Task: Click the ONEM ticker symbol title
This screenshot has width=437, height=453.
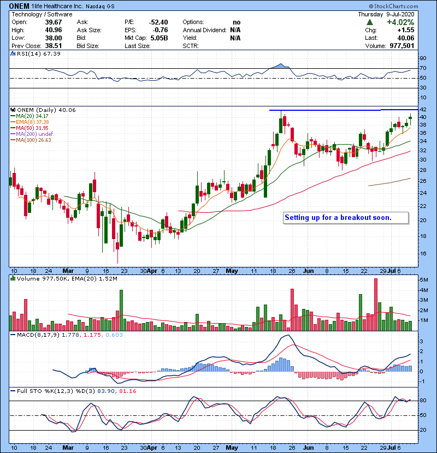Action: [x=19, y=6]
